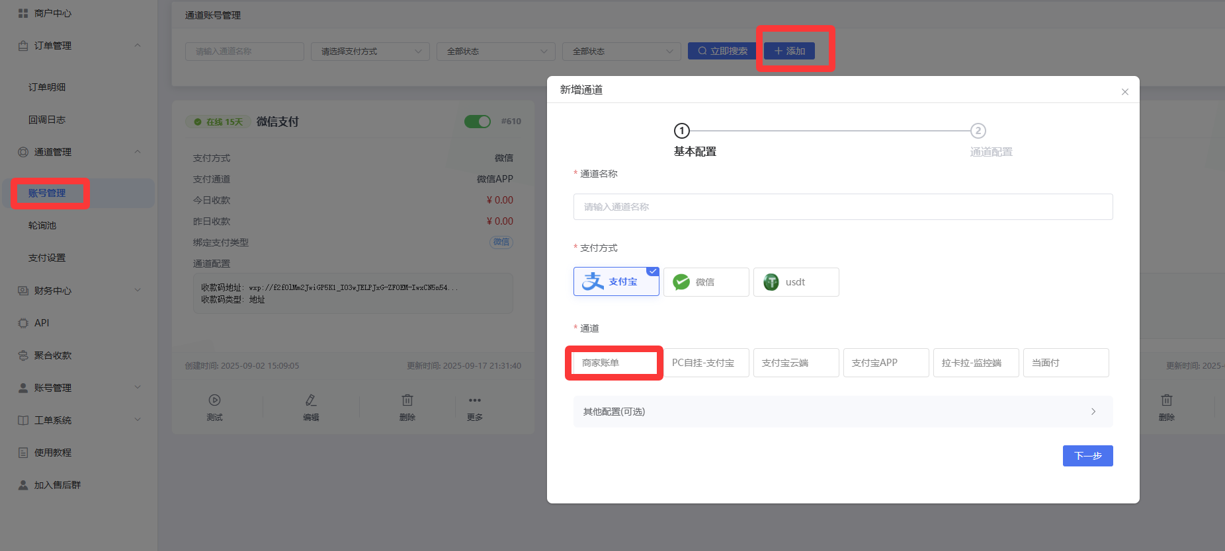Choose the usdt payment method icon
Image resolution: width=1225 pixels, height=551 pixels.
tap(771, 282)
